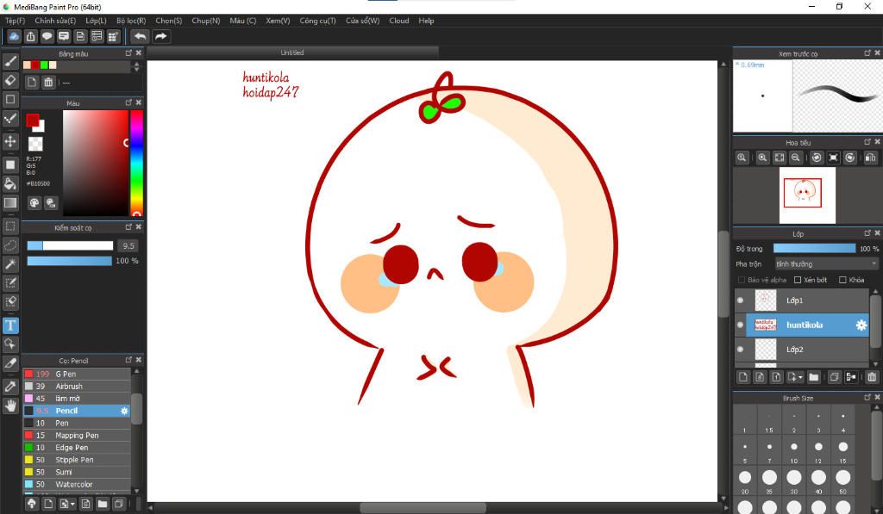Pick the green swatch in palette

click(x=44, y=65)
